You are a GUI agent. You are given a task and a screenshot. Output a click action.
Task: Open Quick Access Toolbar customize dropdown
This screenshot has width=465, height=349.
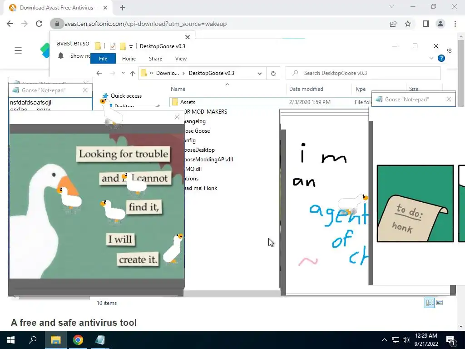(131, 46)
